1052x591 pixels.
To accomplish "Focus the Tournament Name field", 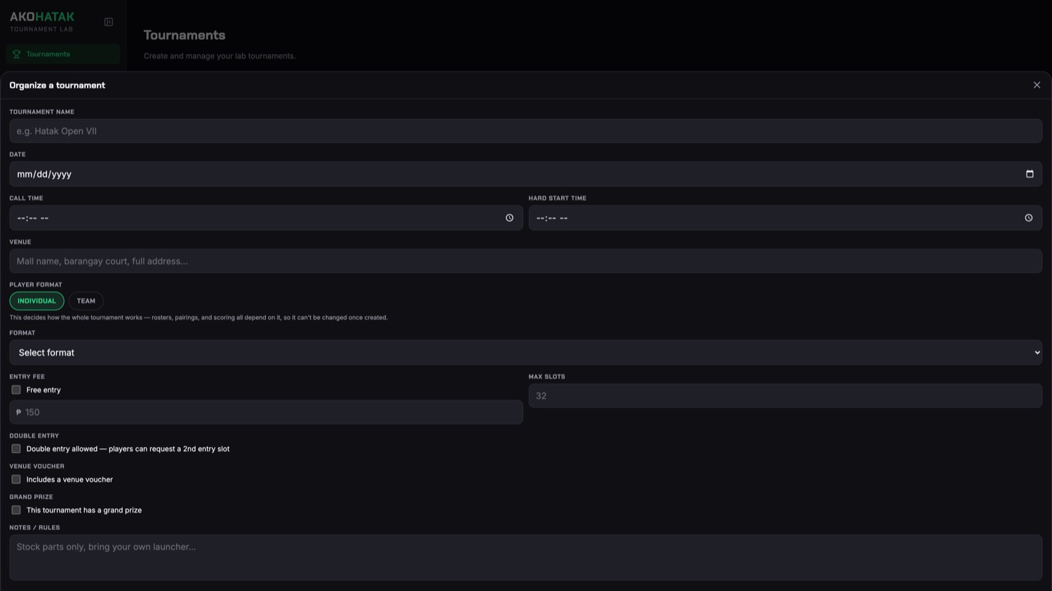I will coord(525,131).
